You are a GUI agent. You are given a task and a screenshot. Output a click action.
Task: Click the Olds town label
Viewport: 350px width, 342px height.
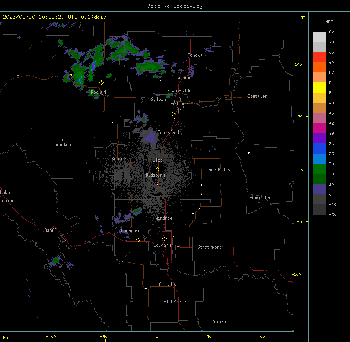[x=158, y=160]
